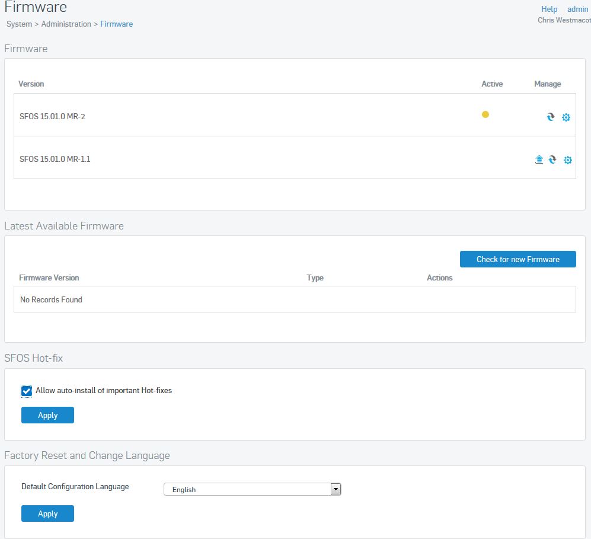Click the SFOS Hot-fix section heading
The image size is (591, 539).
pos(34,358)
